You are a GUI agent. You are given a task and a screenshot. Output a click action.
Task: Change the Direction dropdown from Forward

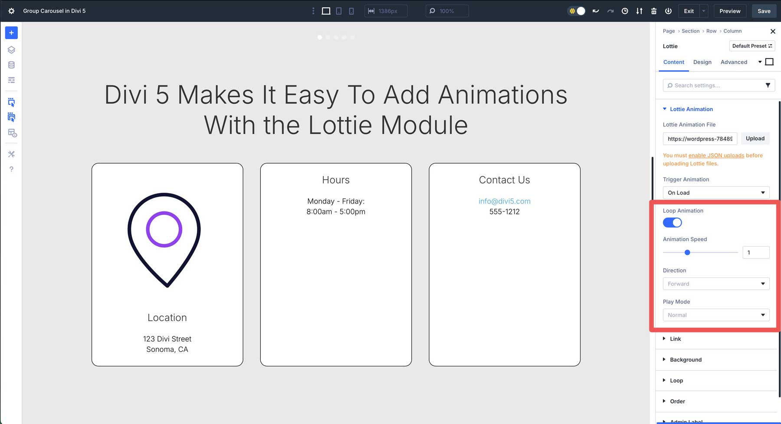(716, 283)
